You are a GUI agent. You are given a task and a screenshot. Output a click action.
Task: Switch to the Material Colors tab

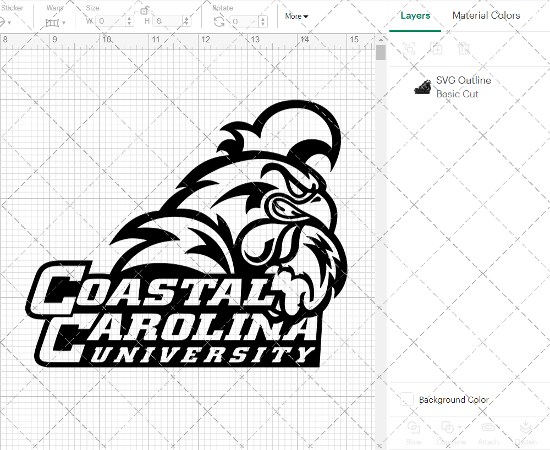(x=486, y=15)
